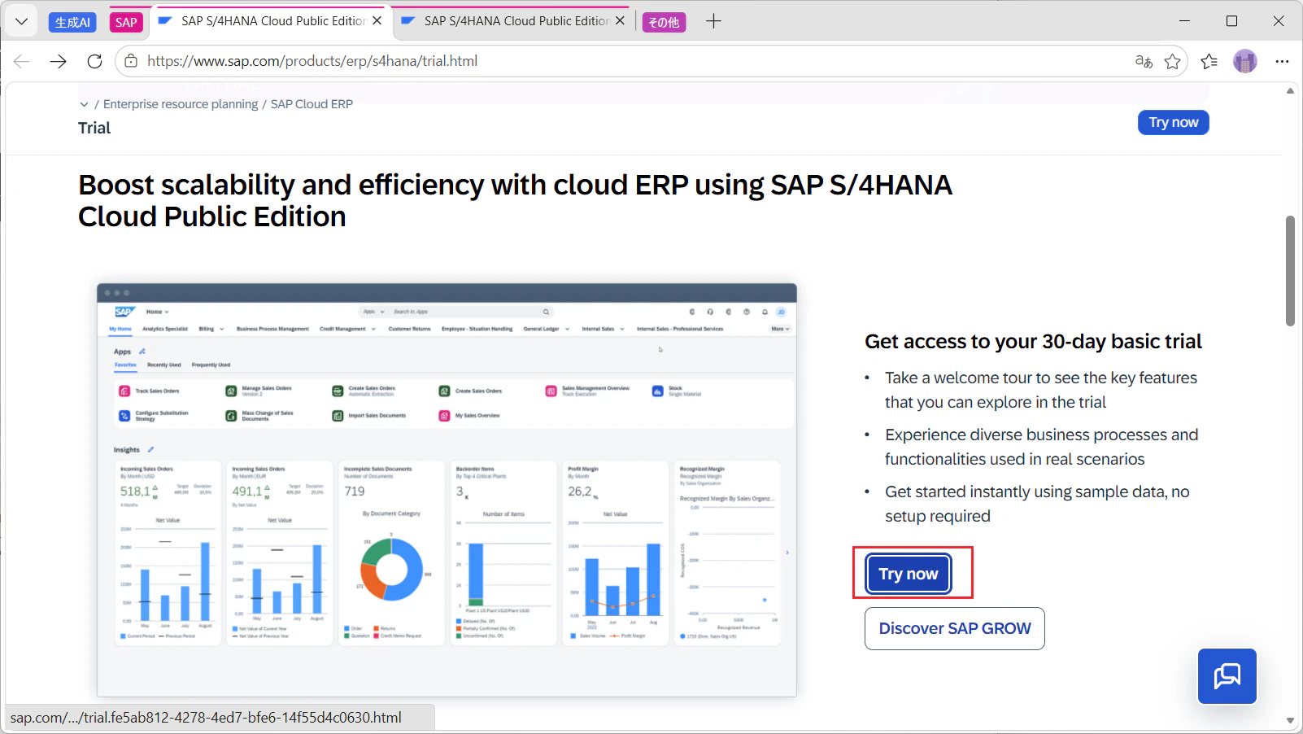Viewport: 1303px width, 734px height.
Task: Close the first SAP S/4HANA tab
Action: tap(377, 21)
